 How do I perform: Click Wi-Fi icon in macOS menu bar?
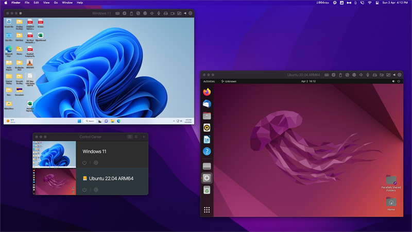[x=370, y=3]
